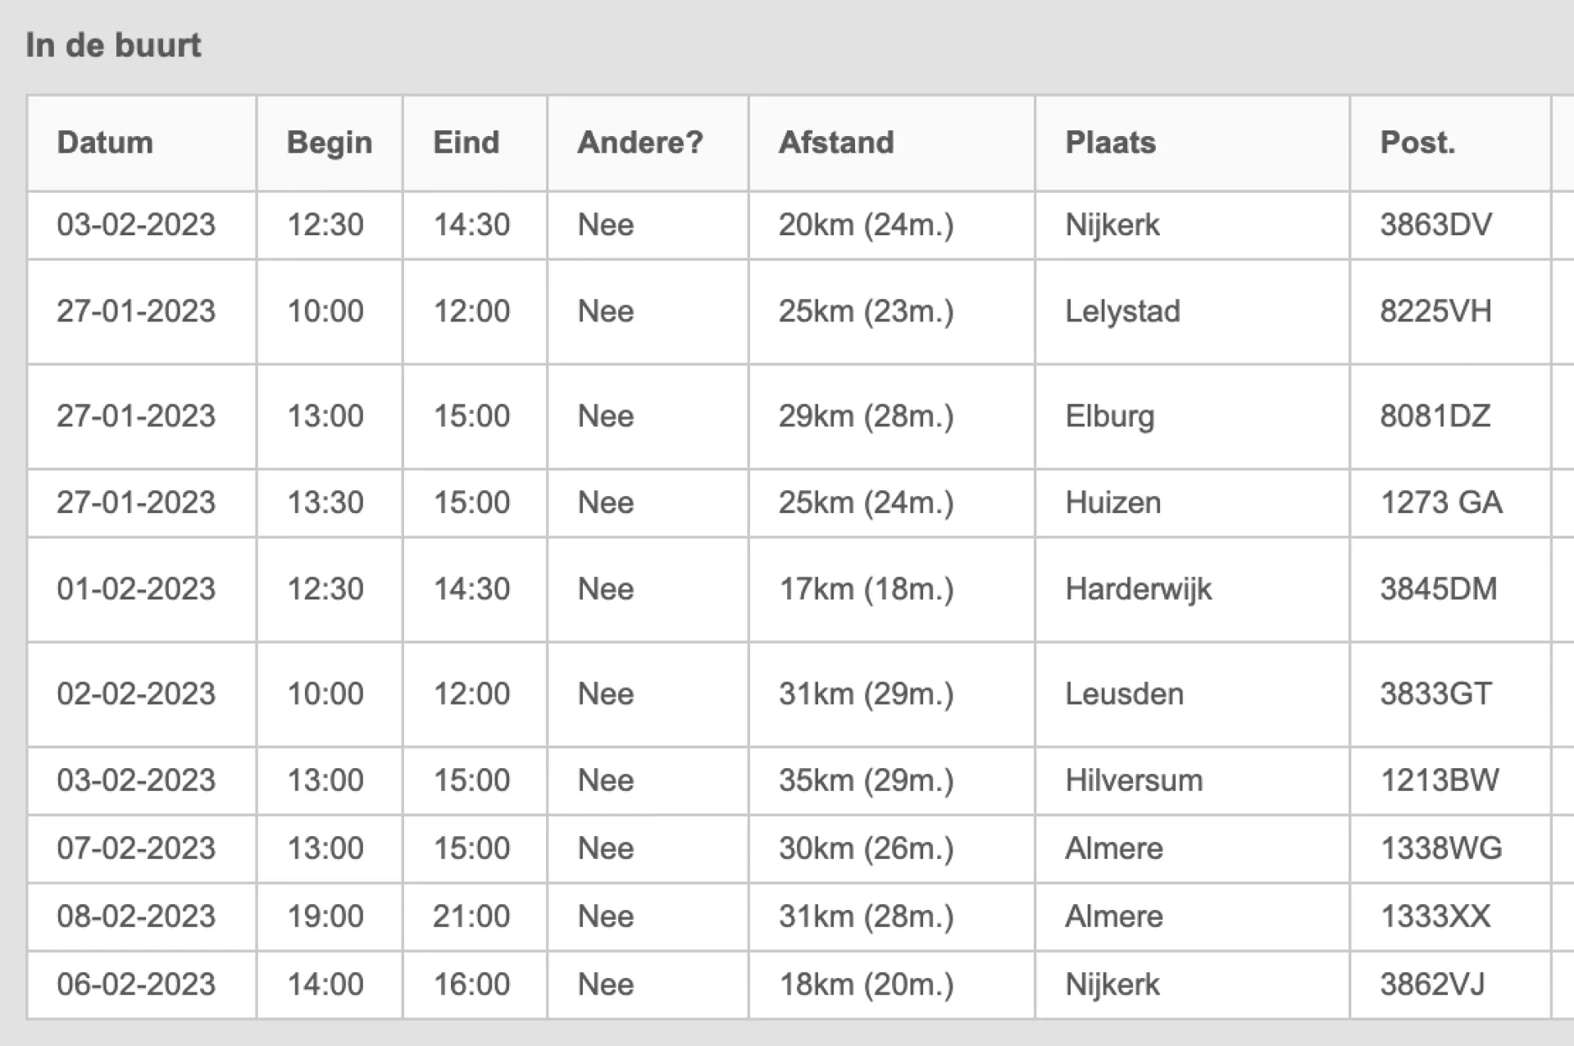Click the Elburg place cell

tap(1110, 416)
